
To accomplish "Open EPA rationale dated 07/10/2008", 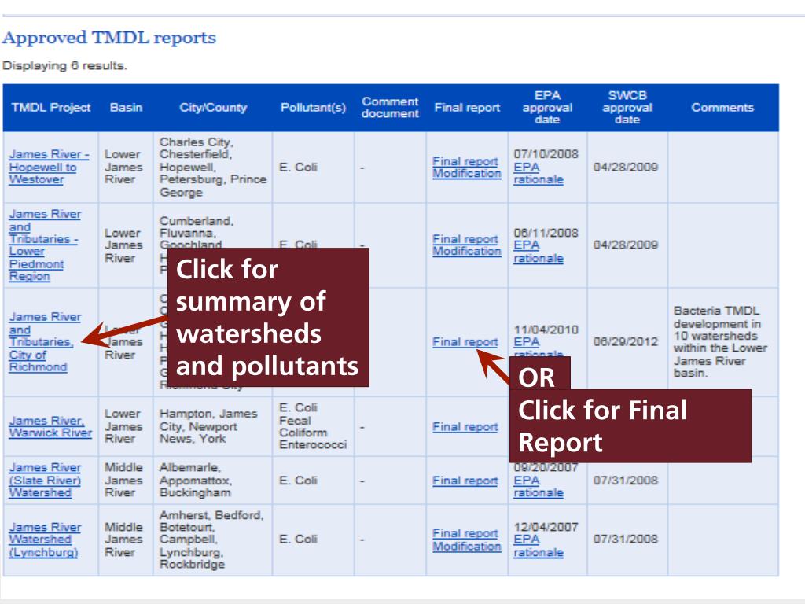I will pos(538,174).
